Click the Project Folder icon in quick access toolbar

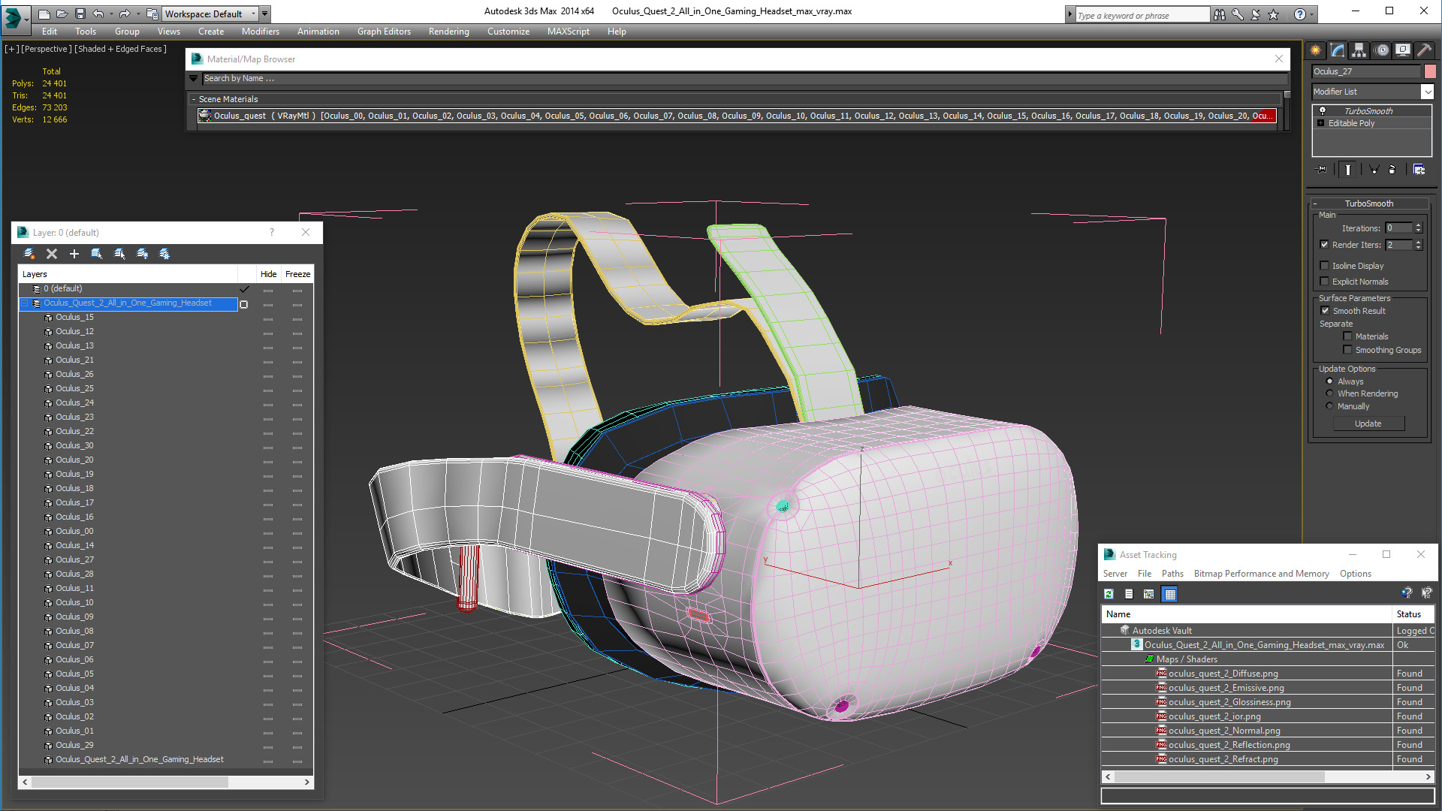point(152,14)
